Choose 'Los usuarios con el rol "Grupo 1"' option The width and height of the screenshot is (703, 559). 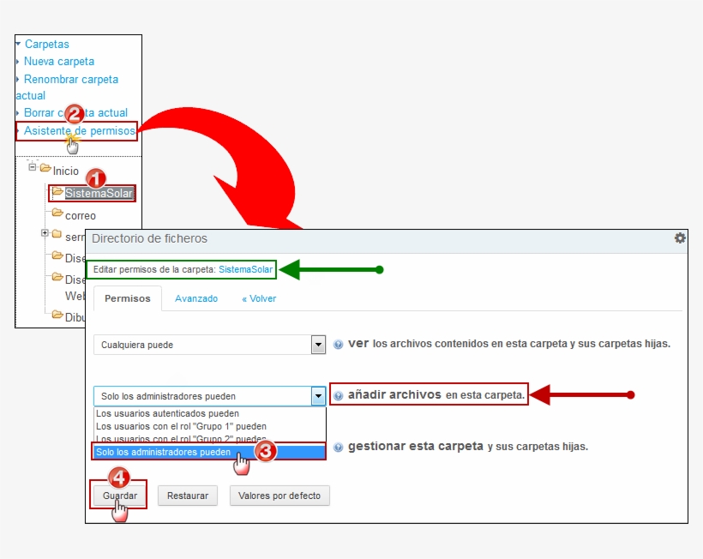click(181, 426)
